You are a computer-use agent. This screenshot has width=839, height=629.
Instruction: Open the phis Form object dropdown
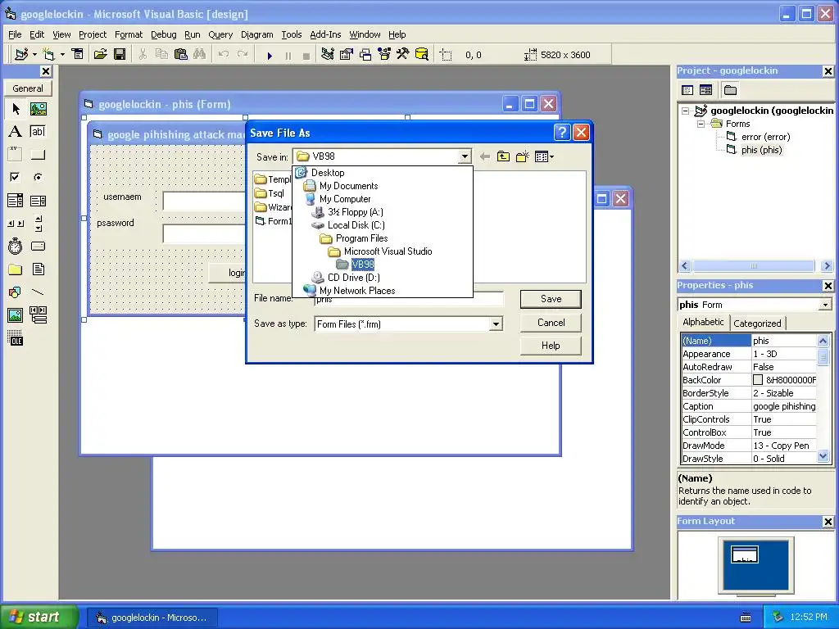pos(825,305)
